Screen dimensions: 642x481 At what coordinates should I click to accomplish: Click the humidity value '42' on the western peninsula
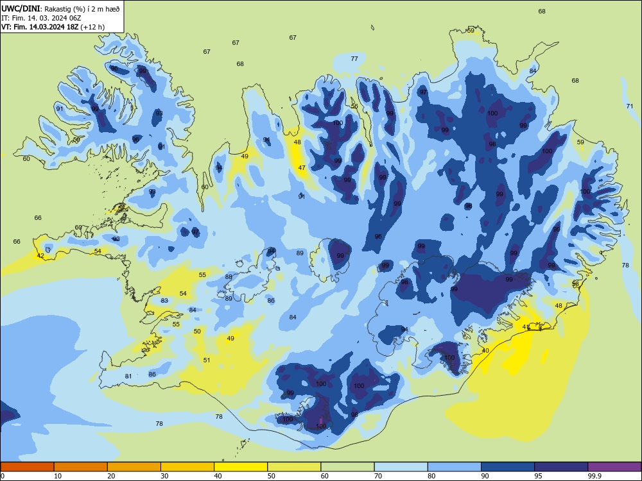[40, 256]
